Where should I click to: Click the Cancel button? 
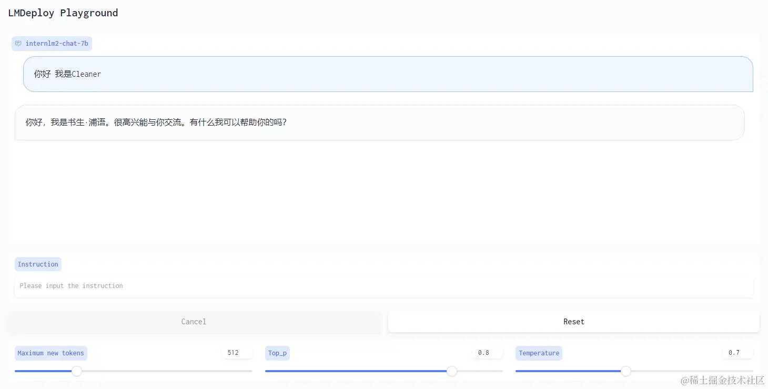(x=194, y=322)
